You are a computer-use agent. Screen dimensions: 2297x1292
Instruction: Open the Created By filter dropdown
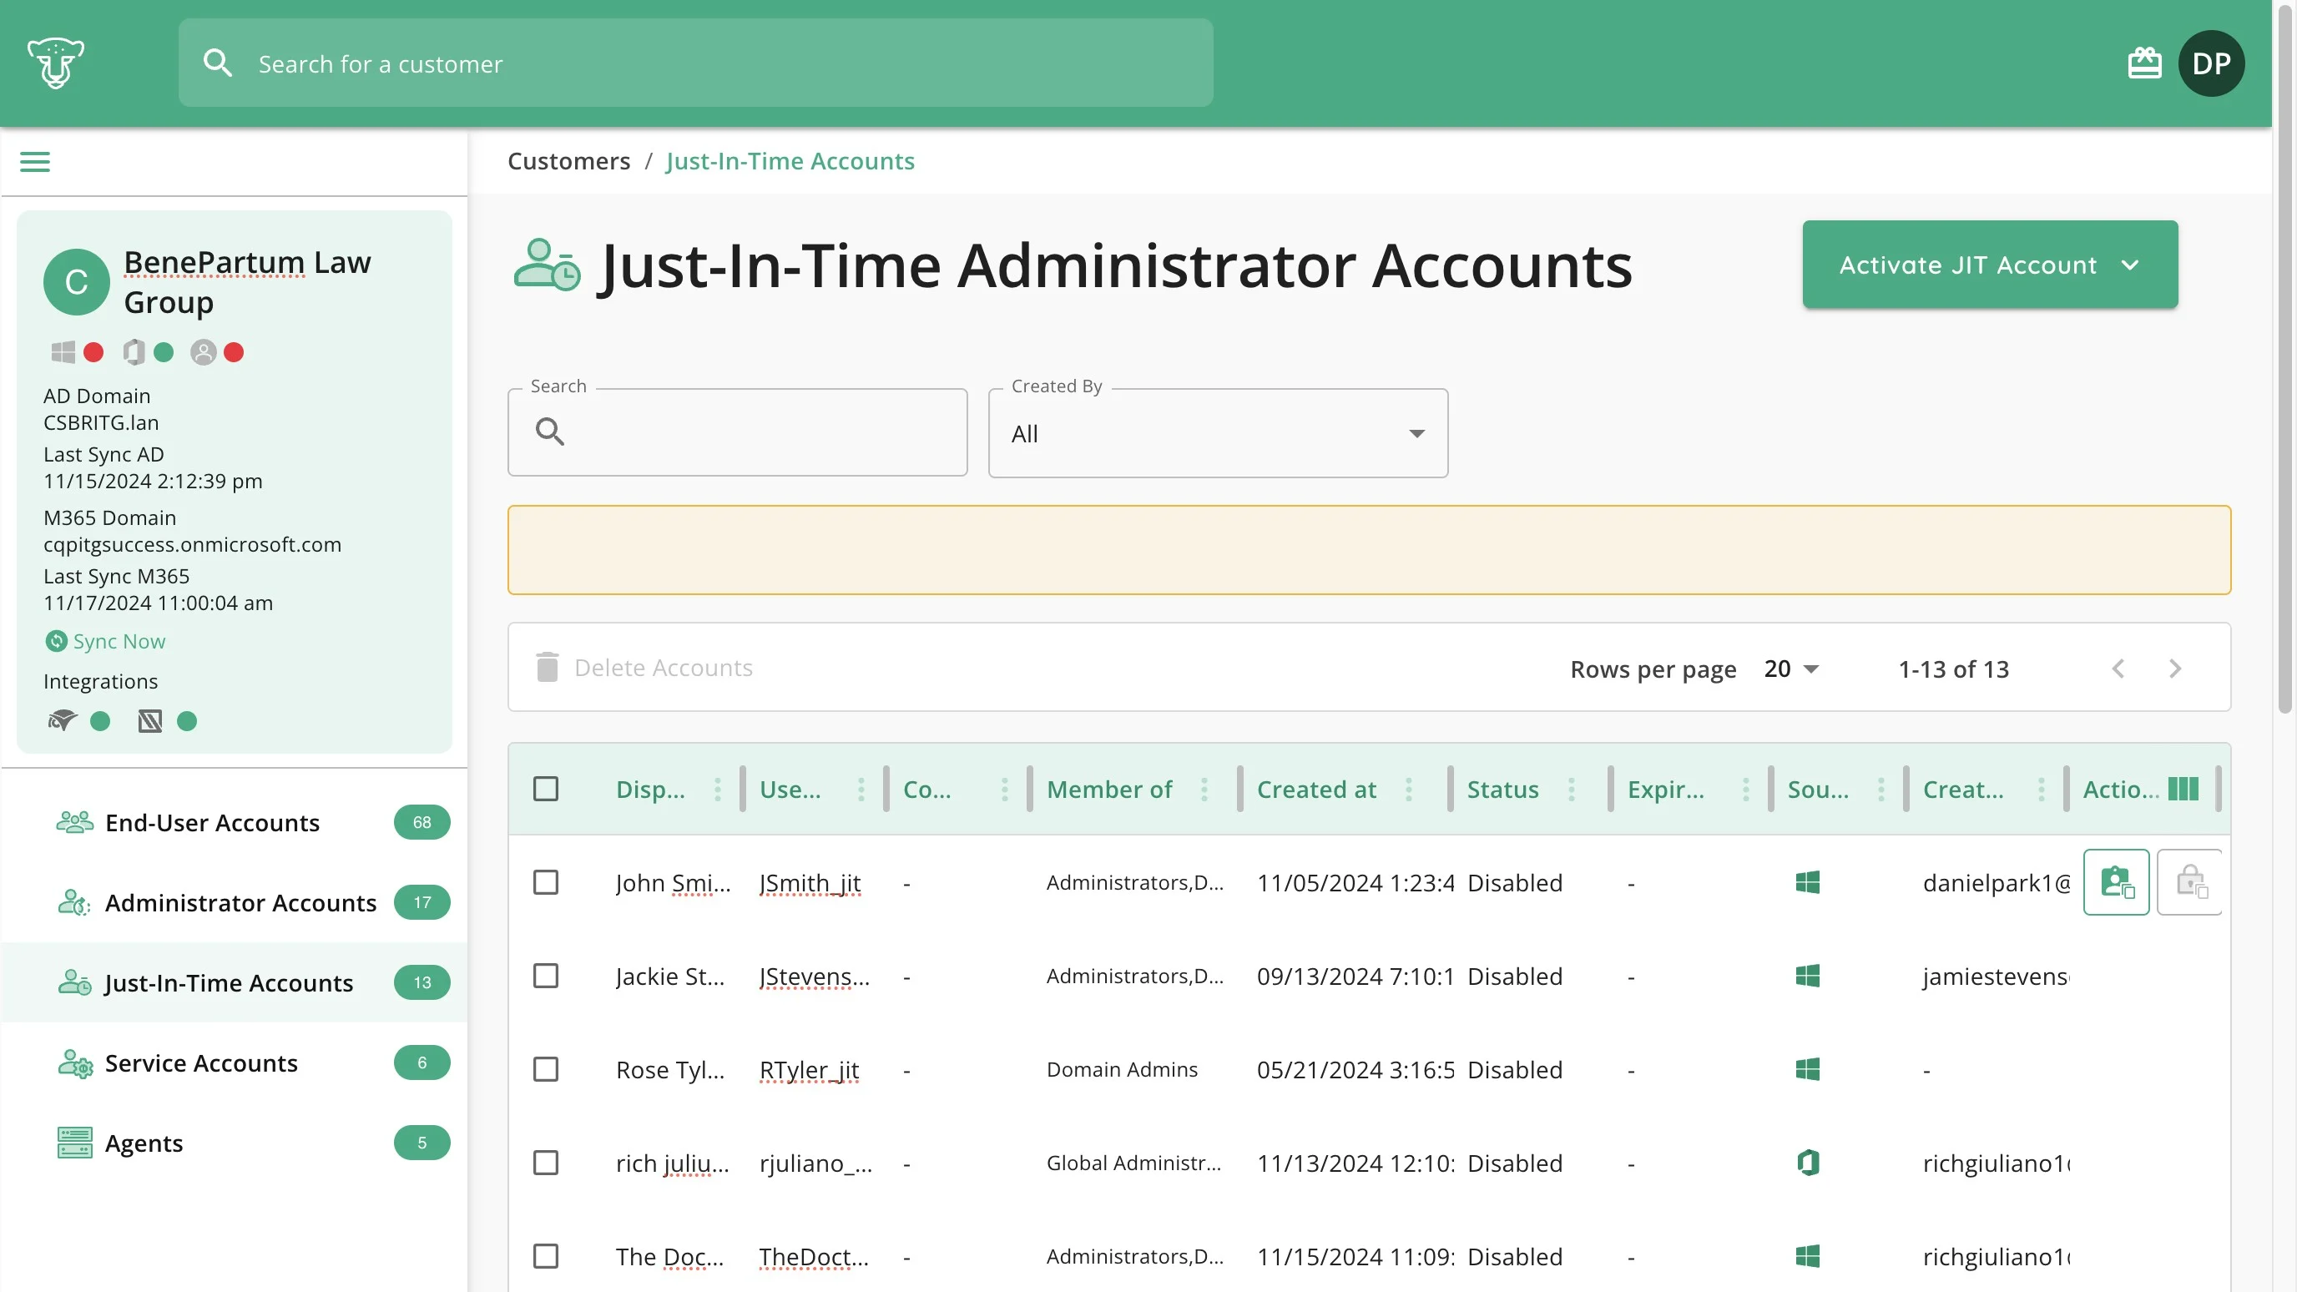[x=1218, y=433]
